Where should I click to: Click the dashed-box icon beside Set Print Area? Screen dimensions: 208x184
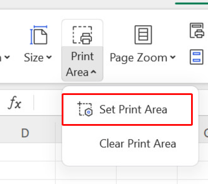(85, 109)
